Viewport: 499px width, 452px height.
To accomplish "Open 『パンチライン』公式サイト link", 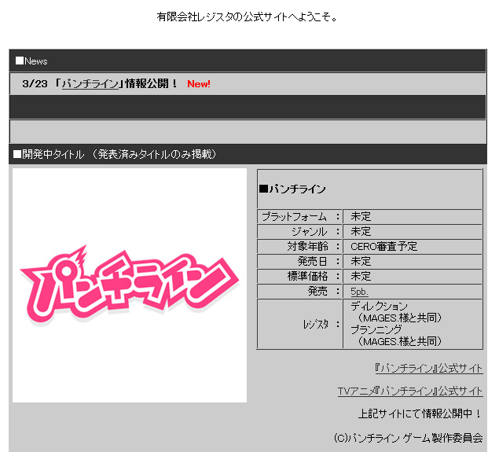I will [x=429, y=369].
